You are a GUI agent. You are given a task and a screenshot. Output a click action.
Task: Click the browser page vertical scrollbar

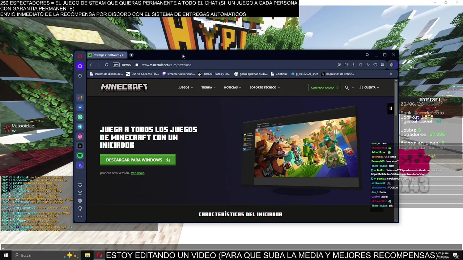coord(396,150)
